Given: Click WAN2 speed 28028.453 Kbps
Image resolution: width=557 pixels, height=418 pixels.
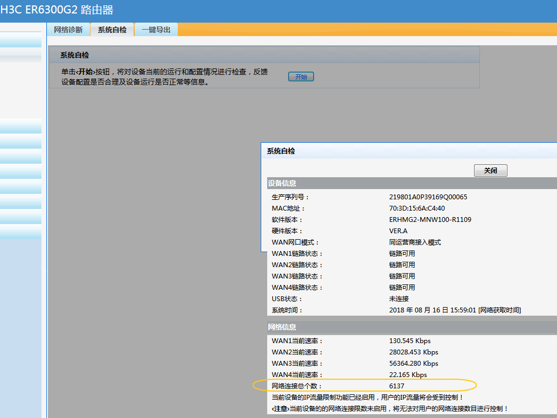Looking at the screenshot, I should 414,352.
